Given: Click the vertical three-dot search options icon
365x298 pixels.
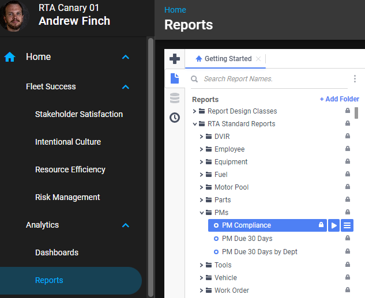Looking at the screenshot, I should [x=355, y=79].
